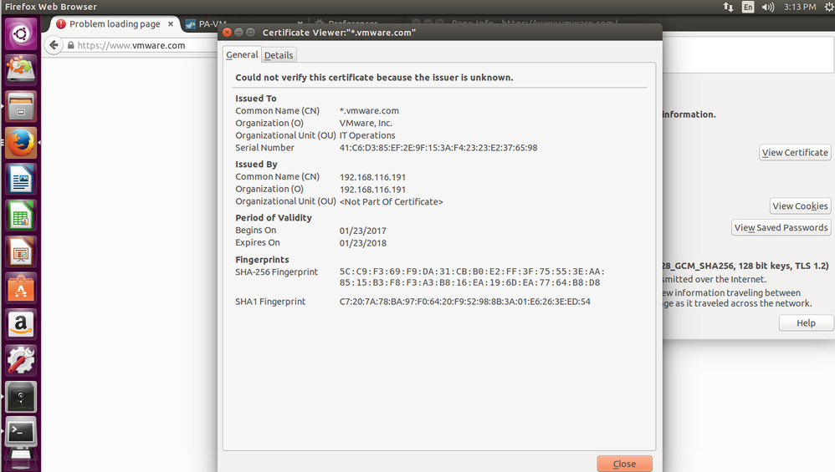Image resolution: width=835 pixels, height=472 pixels.
Task: Click the URL field showing https://www.vmware.com
Action: pyautogui.click(x=131, y=45)
